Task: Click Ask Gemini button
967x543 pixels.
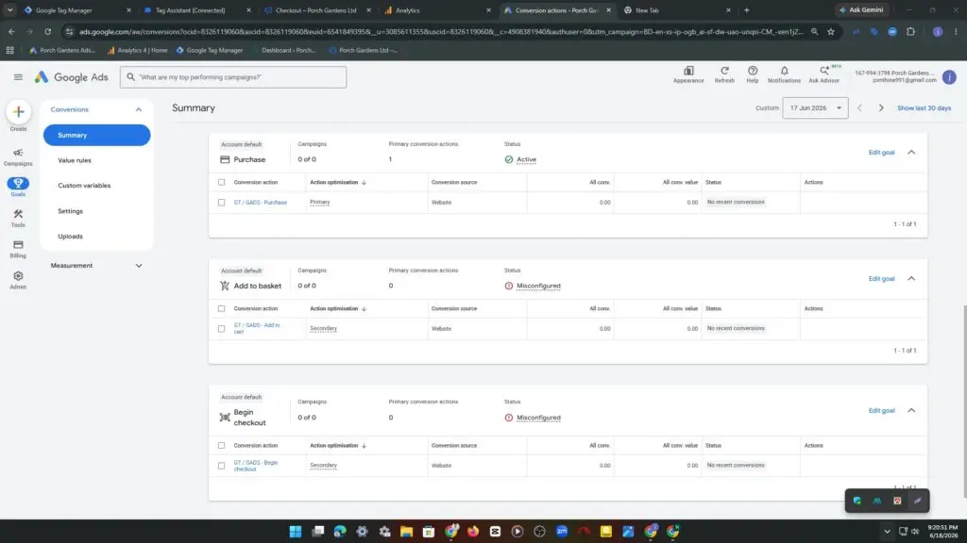Action: [861, 9]
